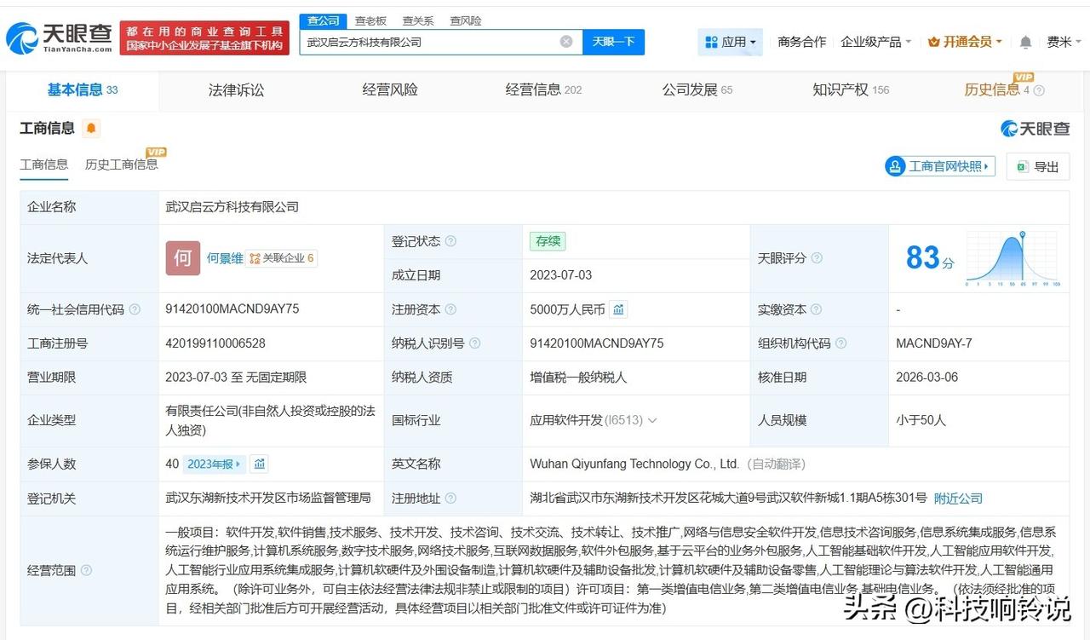Open notifications via the bell icon in header

[1025, 42]
